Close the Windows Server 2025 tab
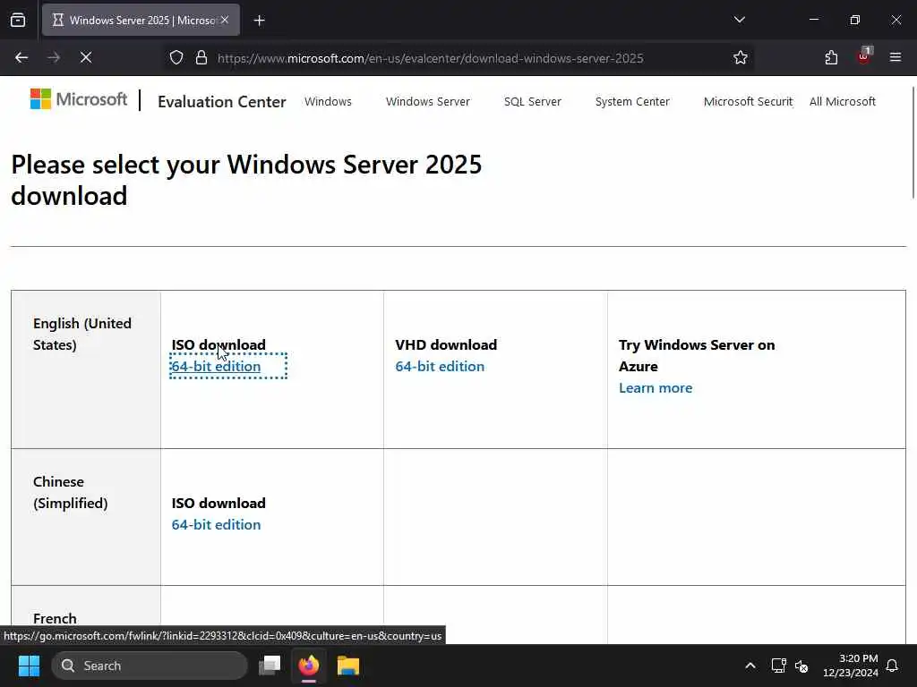This screenshot has height=687, width=917. (225, 20)
